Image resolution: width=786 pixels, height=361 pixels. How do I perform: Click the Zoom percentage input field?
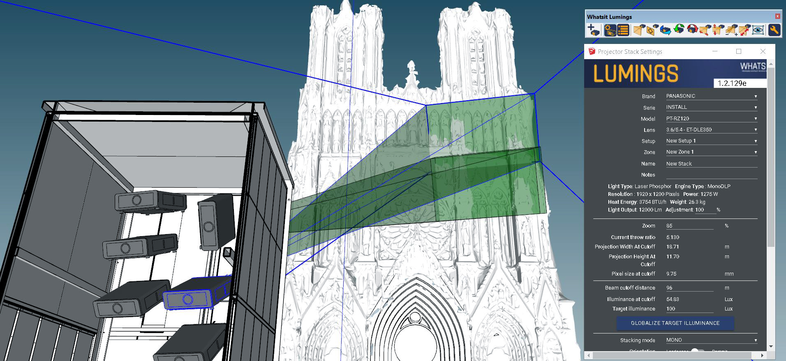click(690, 226)
